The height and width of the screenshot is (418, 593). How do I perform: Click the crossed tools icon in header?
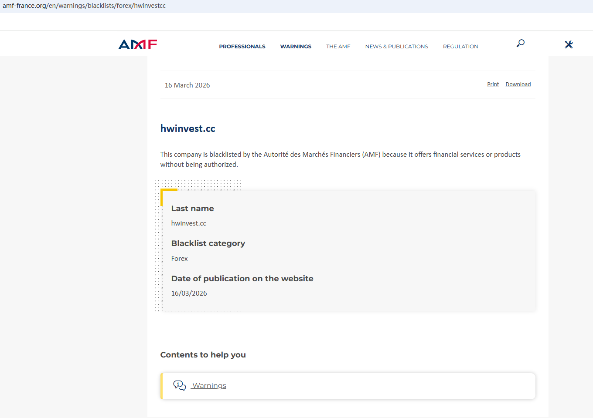click(x=569, y=44)
